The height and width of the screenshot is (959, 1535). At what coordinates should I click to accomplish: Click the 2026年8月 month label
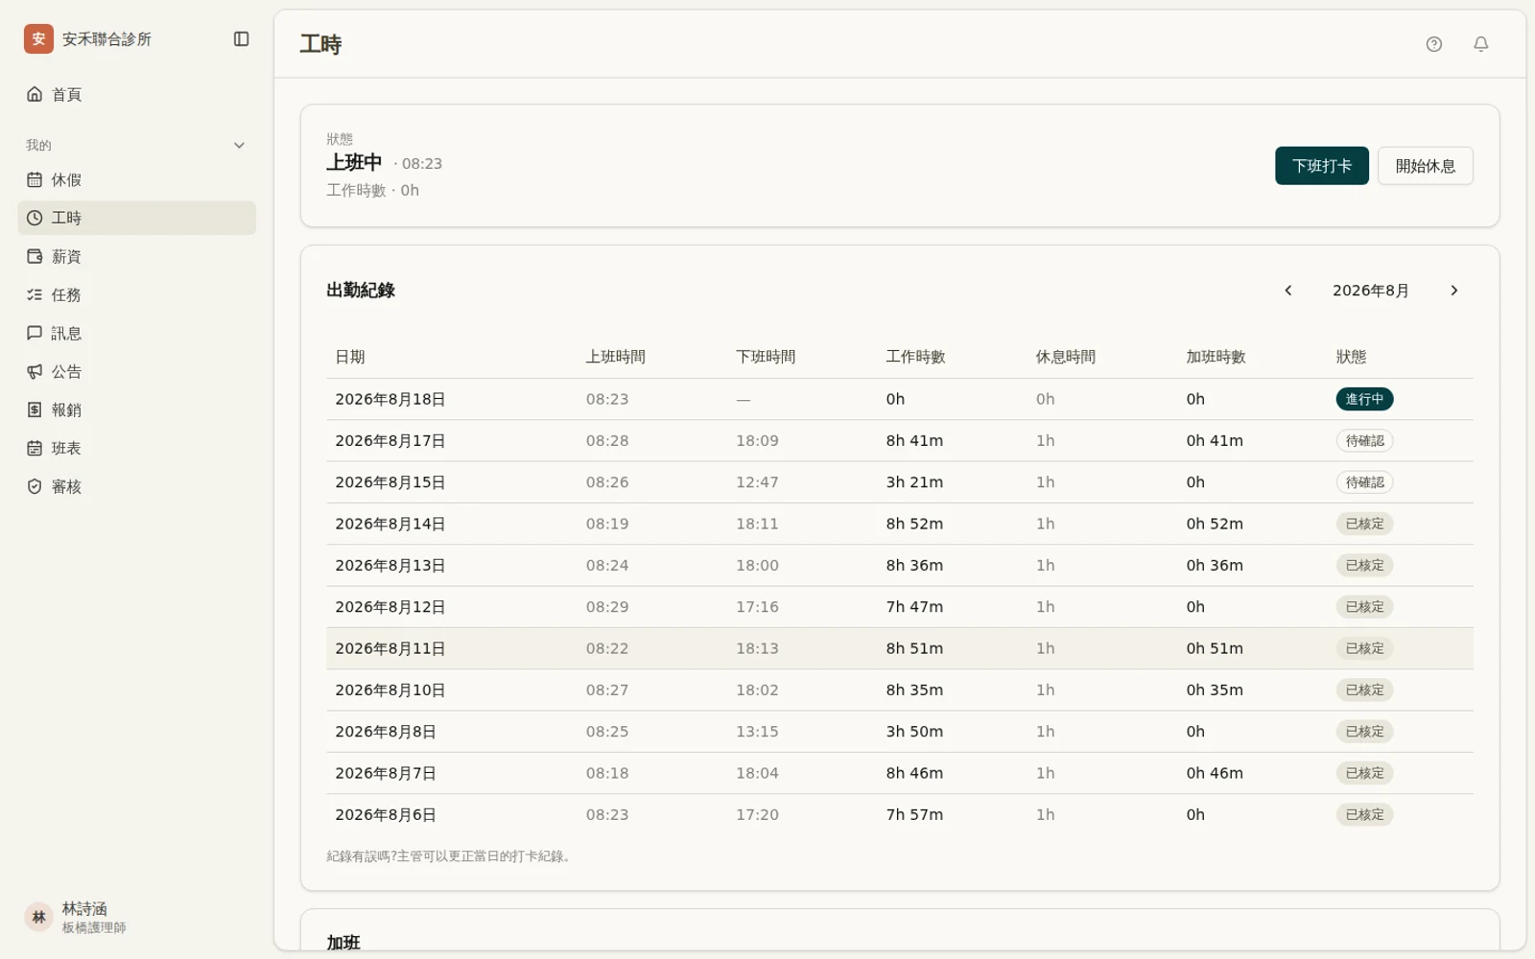(x=1371, y=291)
